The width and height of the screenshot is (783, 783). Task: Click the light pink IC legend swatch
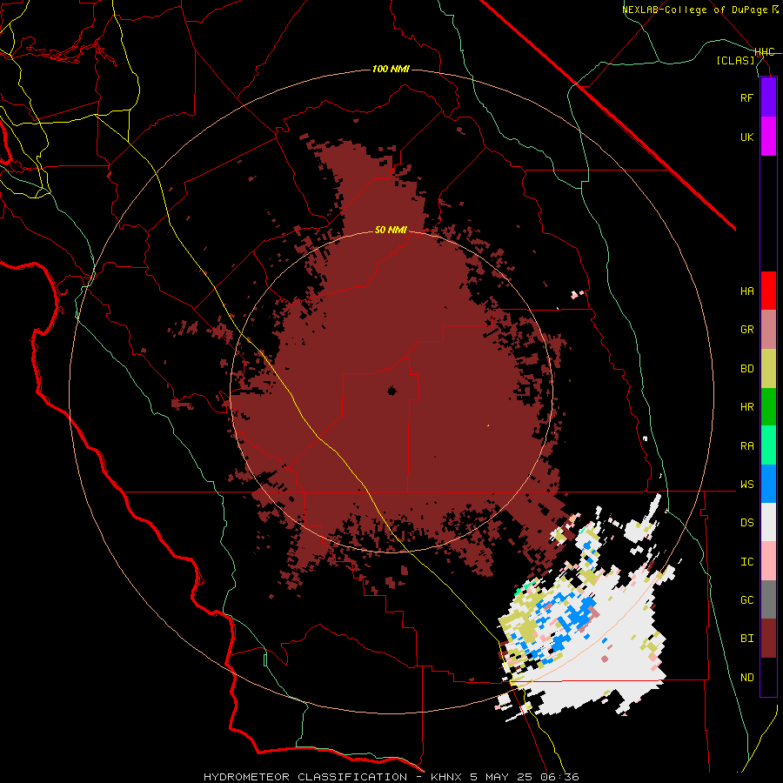768,561
